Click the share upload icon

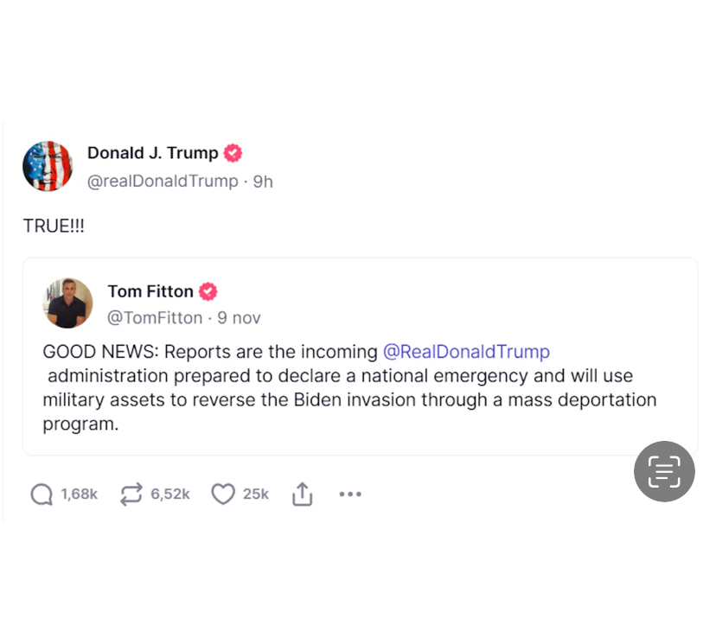(302, 494)
